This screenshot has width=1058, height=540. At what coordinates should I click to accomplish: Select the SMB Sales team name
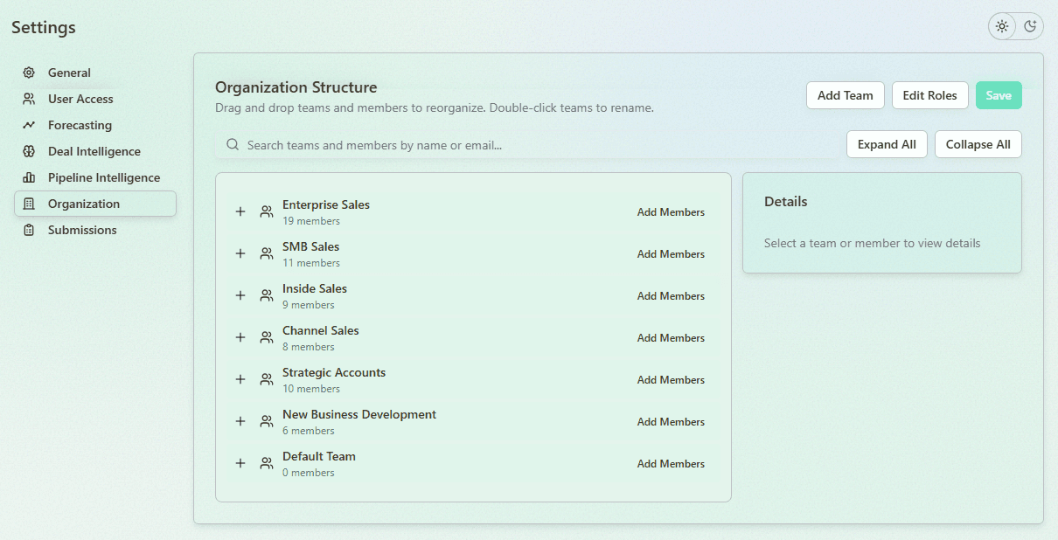point(310,246)
